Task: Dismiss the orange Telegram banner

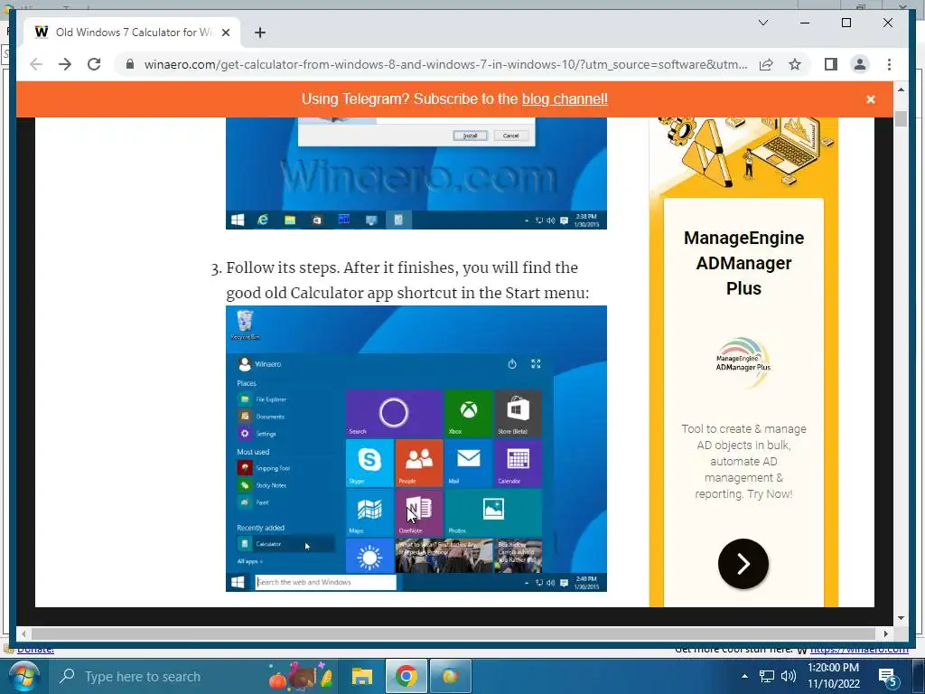Action: (x=871, y=99)
